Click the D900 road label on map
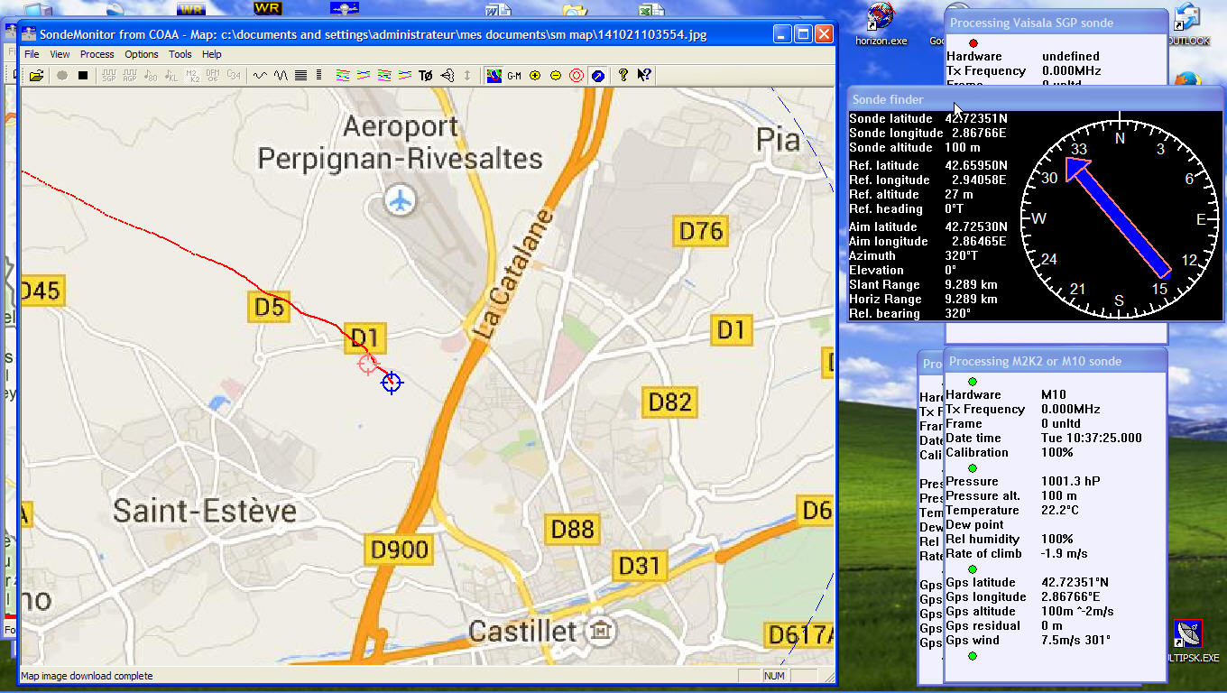The width and height of the screenshot is (1227, 693). (x=400, y=549)
